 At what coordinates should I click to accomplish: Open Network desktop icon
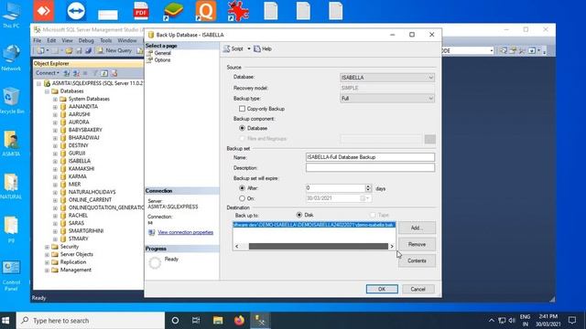(11, 58)
